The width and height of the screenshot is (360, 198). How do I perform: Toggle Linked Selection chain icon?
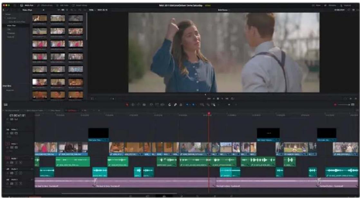(175, 105)
